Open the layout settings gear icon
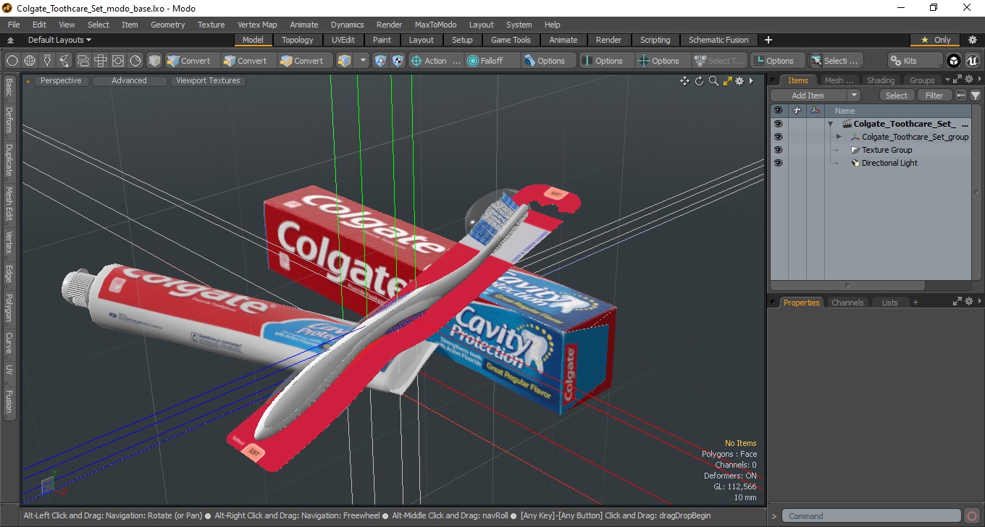 [973, 40]
